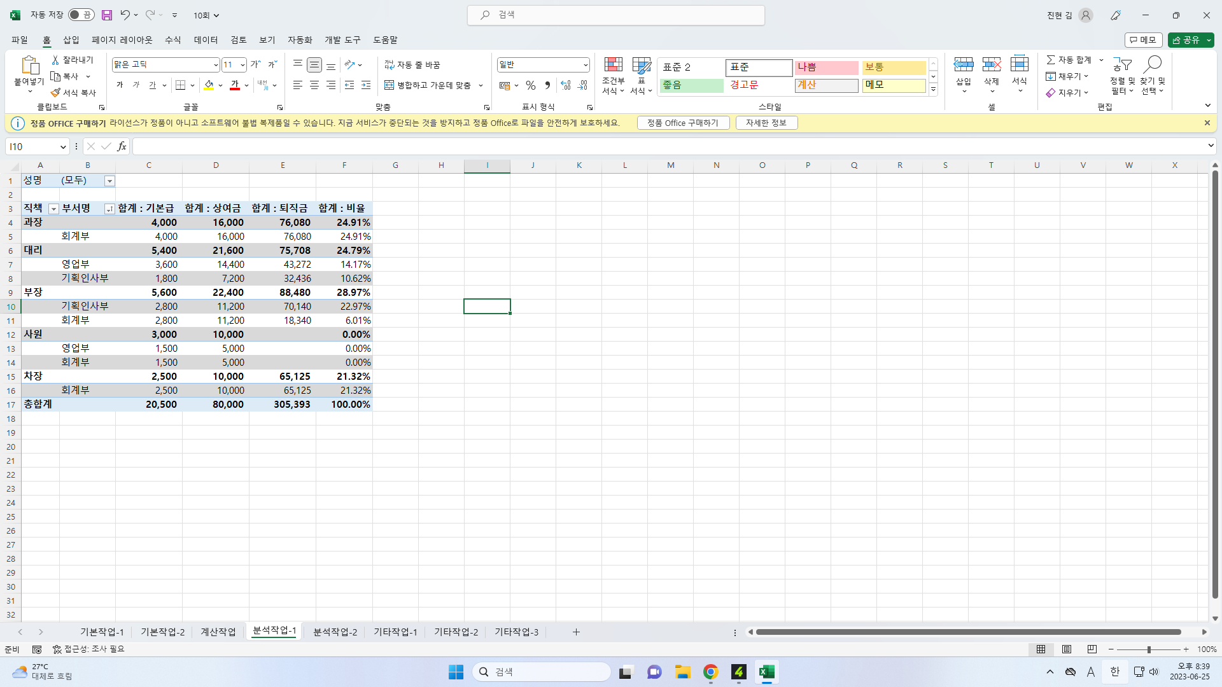1222x687 pixels.
Task: Switch to Page Layout view in status bar
Action: click(x=1067, y=649)
